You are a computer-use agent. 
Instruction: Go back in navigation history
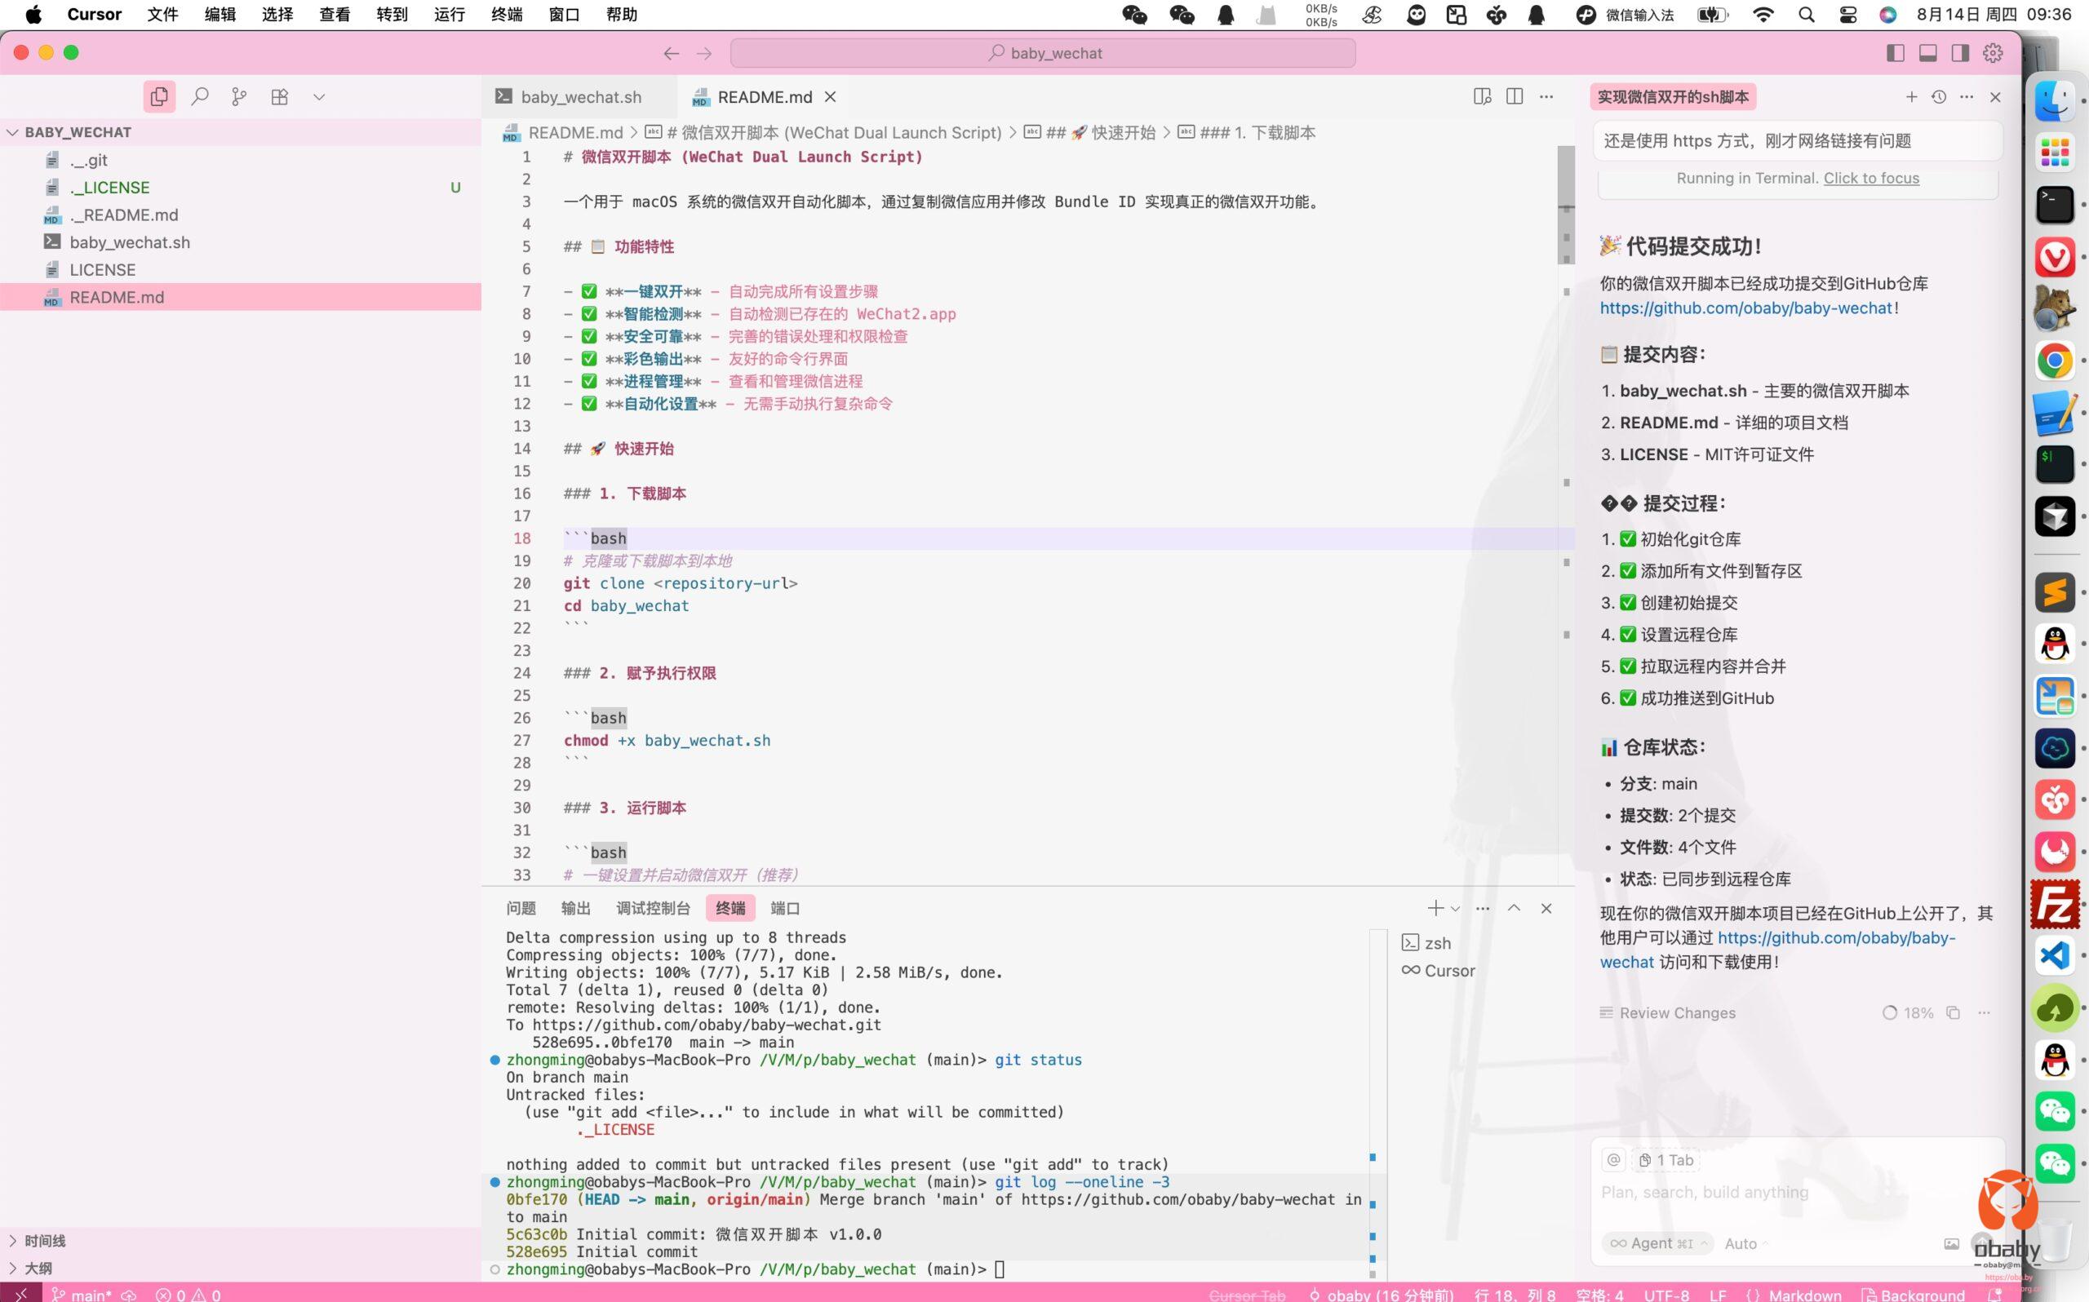tap(672, 53)
